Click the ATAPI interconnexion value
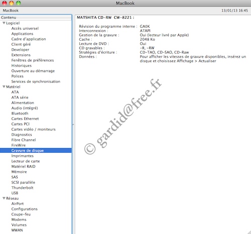 pos(145,31)
